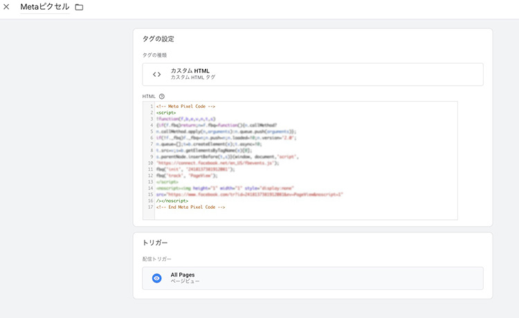The height and width of the screenshot is (318, 519).
Task: Click into the HTML code editor area
Action: click(x=300, y=160)
